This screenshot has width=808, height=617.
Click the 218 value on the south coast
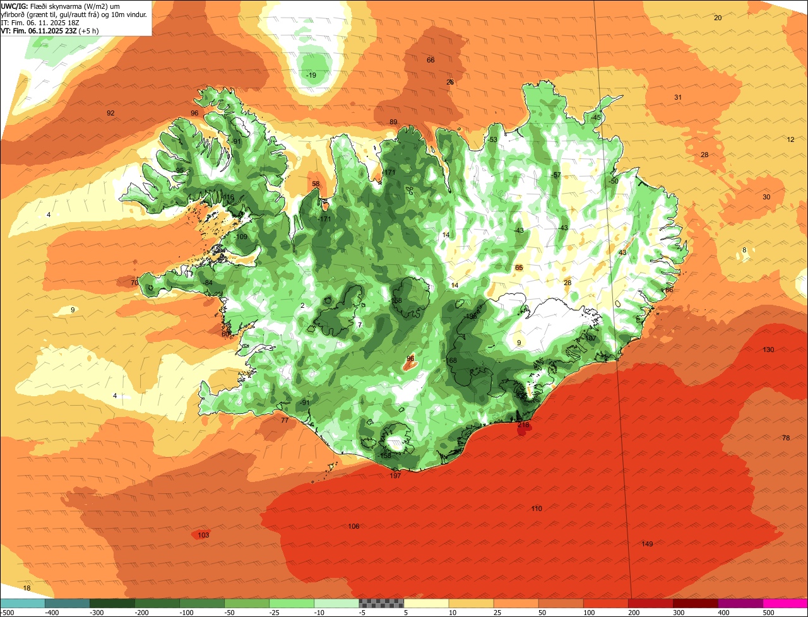tap(523, 425)
